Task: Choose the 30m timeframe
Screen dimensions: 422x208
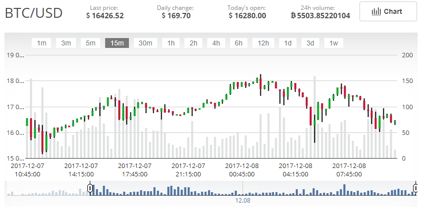Action: click(145, 43)
